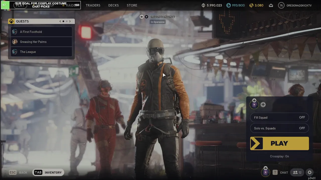
Task: Click the crown leader icon above character
Action: [x=142, y=17]
